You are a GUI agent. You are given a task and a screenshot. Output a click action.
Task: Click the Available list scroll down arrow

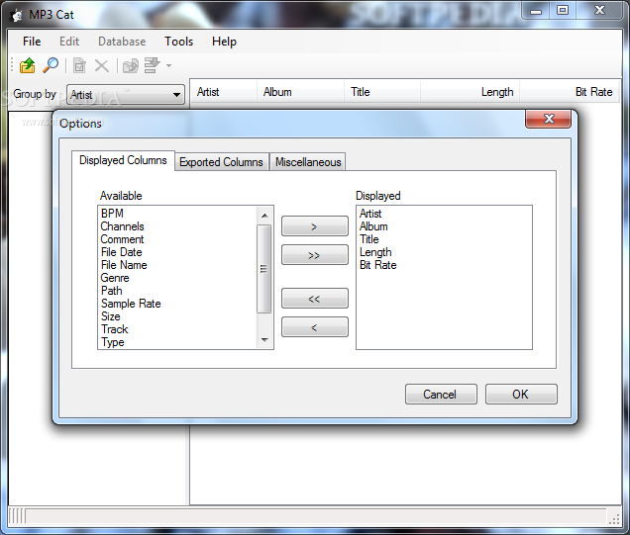263,339
